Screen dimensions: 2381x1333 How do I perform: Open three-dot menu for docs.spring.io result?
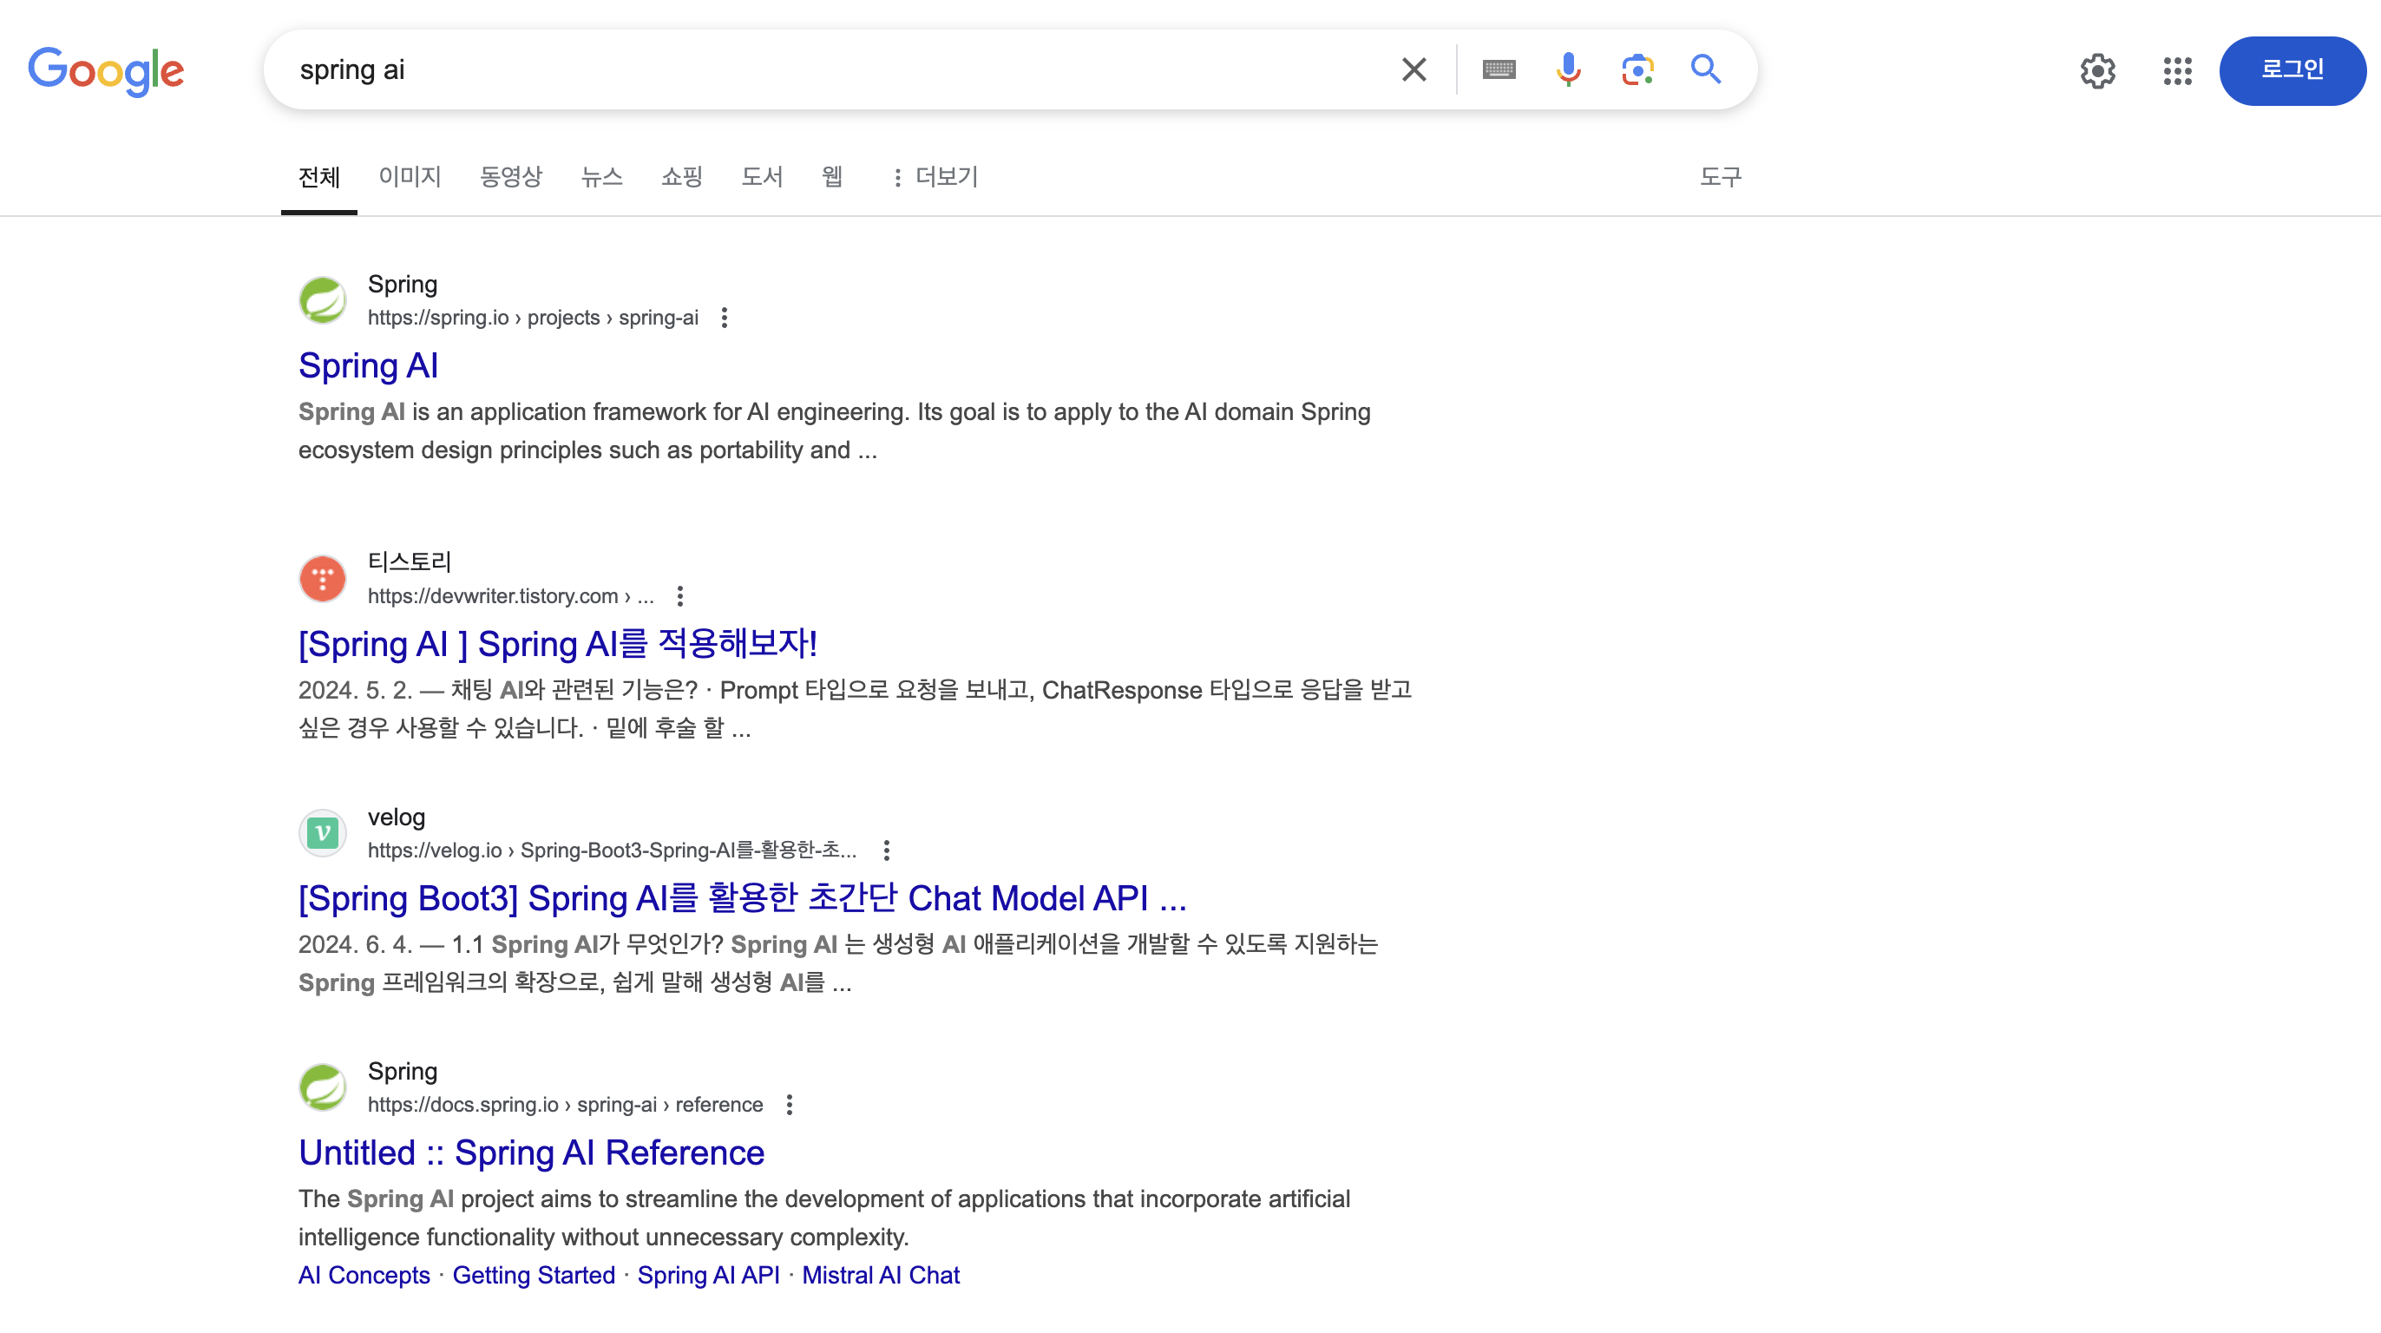click(x=790, y=1105)
